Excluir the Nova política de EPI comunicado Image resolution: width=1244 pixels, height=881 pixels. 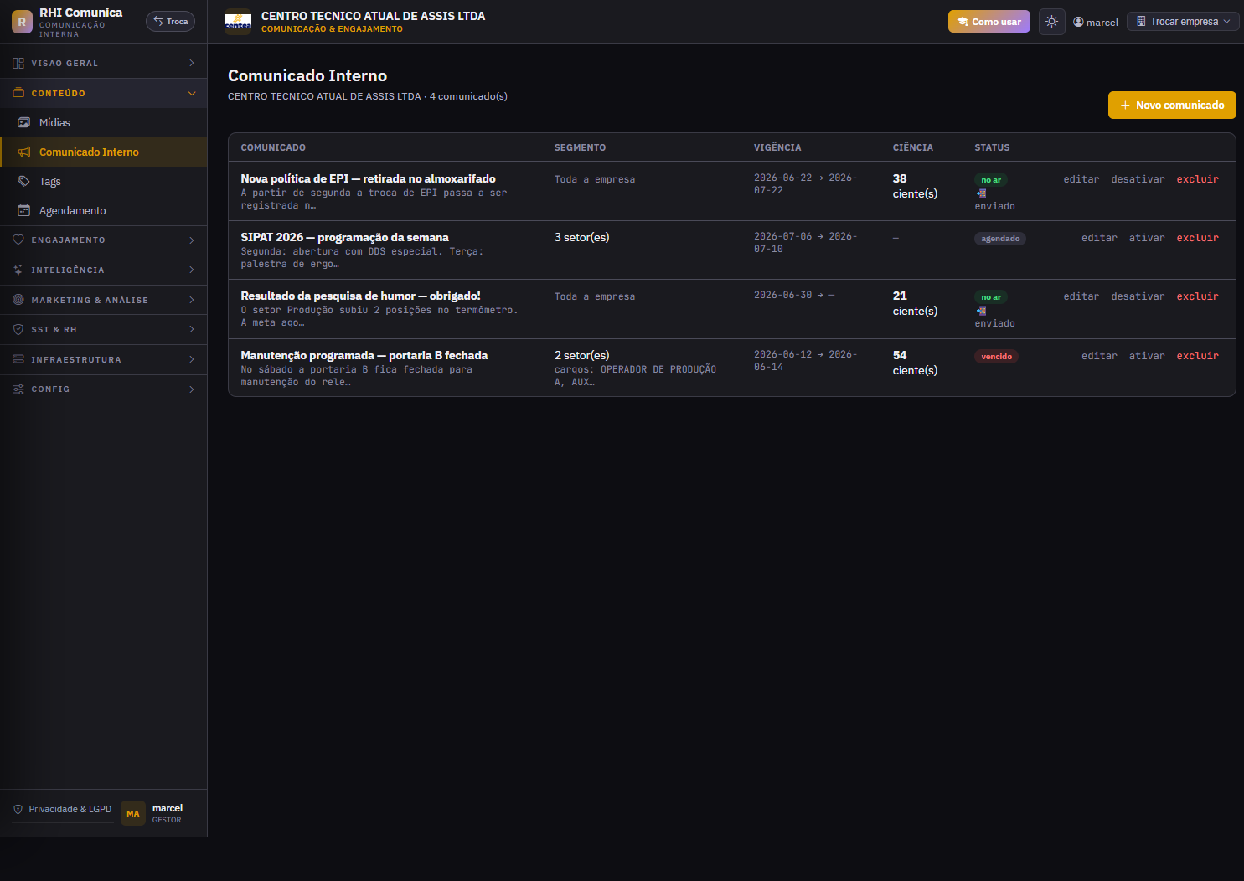click(x=1197, y=179)
